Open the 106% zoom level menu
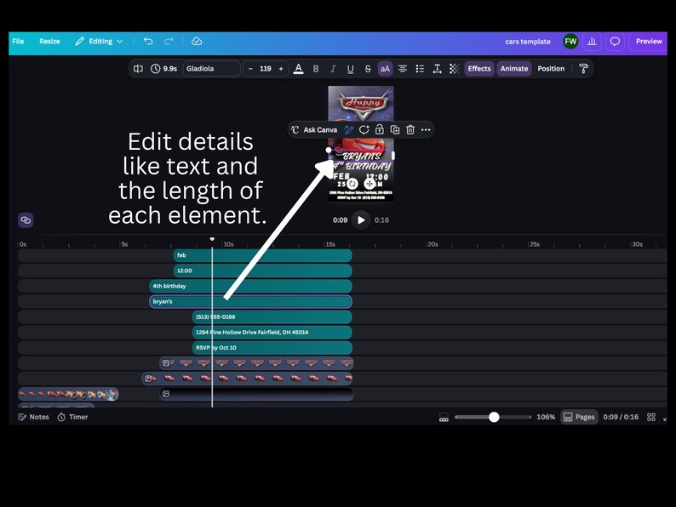 pyautogui.click(x=546, y=417)
